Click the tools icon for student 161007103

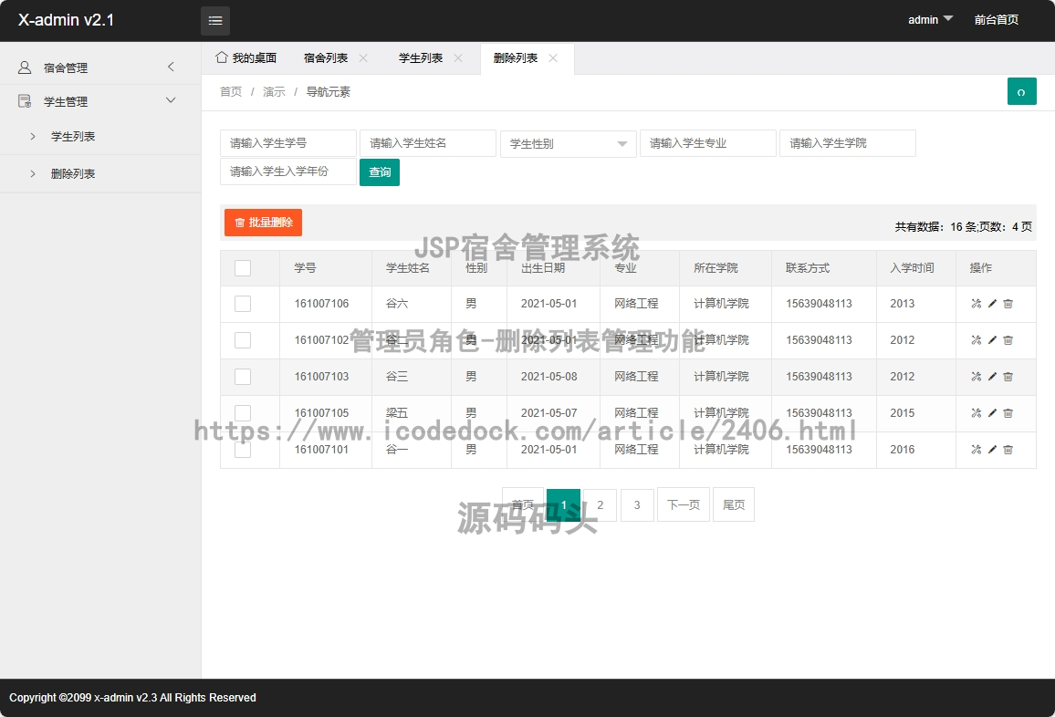(x=977, y=376)
